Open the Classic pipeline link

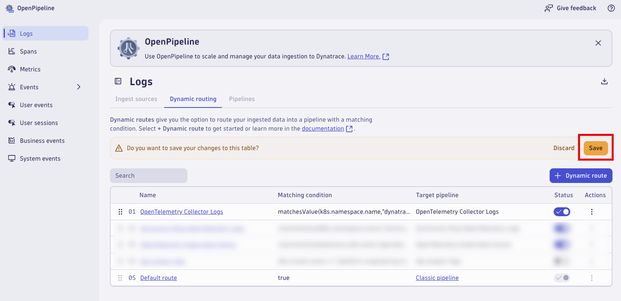click(x=437, y=278)
